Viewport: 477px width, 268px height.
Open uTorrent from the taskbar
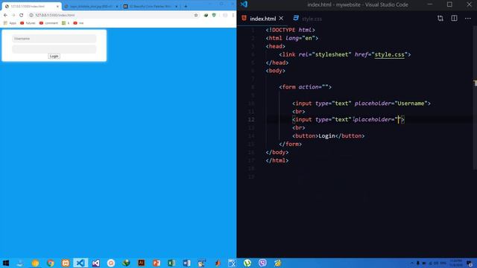pos(247,263)
